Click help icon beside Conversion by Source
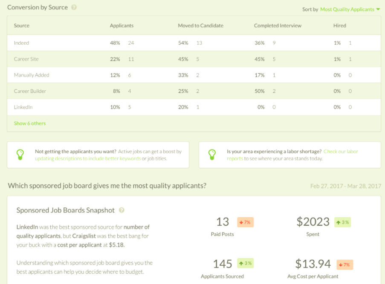The image size is (385, 284). 74,8
